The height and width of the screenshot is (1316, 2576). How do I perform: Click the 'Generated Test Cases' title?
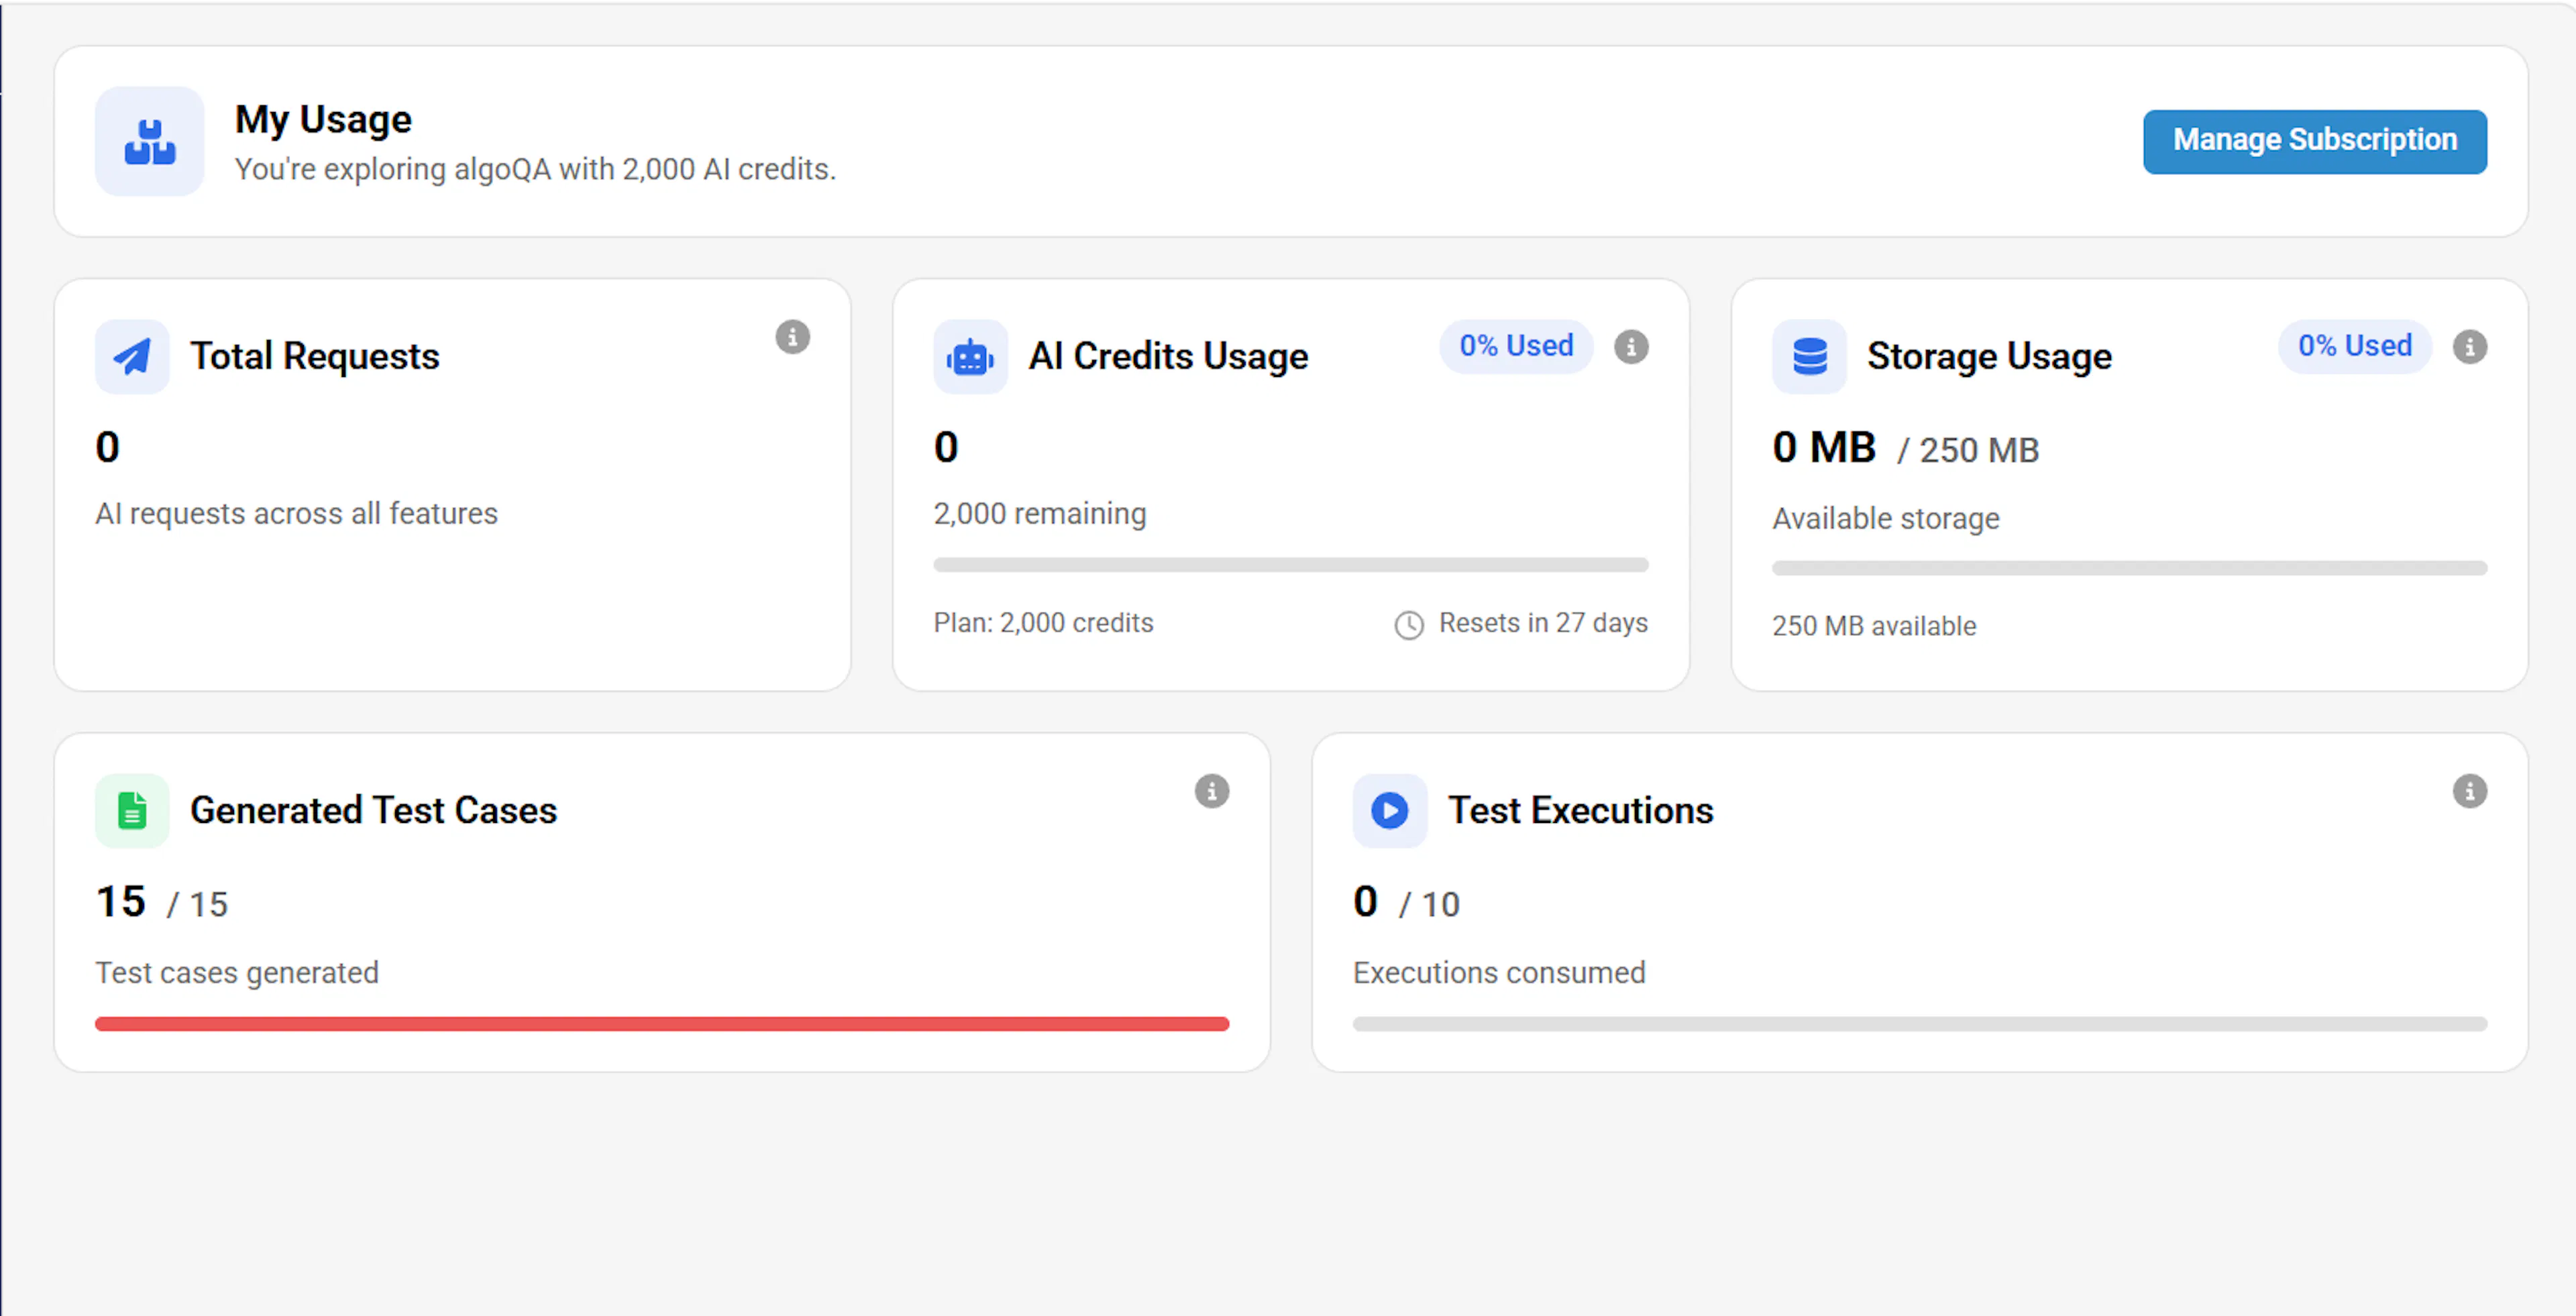point(373,810)
